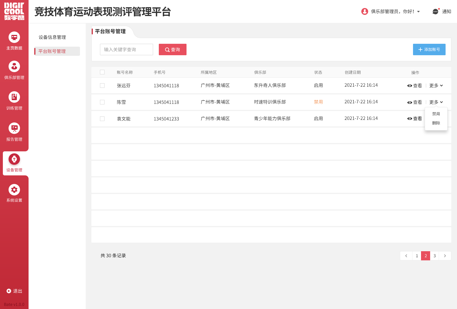457x309 pixels.
Task: Collapse 更多 menu for 陈雪 row
Action: click(x=436, y=102)
